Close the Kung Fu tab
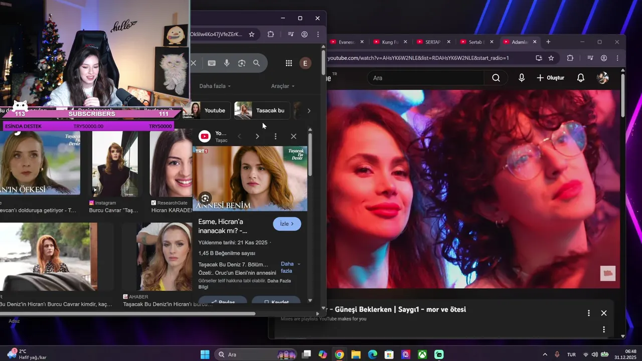 tap(405, 42)
